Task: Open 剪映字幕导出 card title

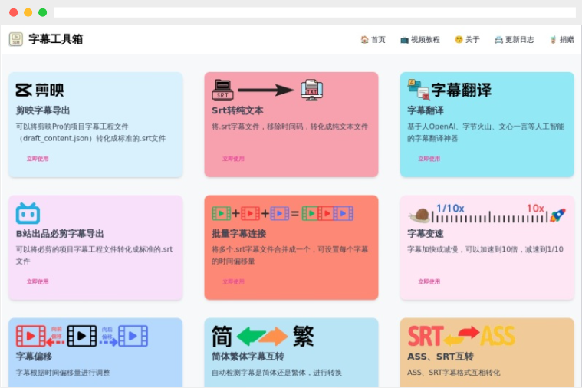Action: coord(43,110)
